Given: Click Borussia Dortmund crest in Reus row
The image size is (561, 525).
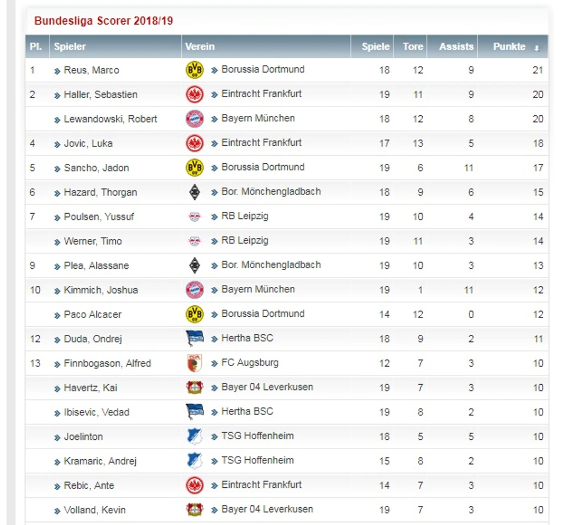Looking at the screenshot, I should (194, 70).
